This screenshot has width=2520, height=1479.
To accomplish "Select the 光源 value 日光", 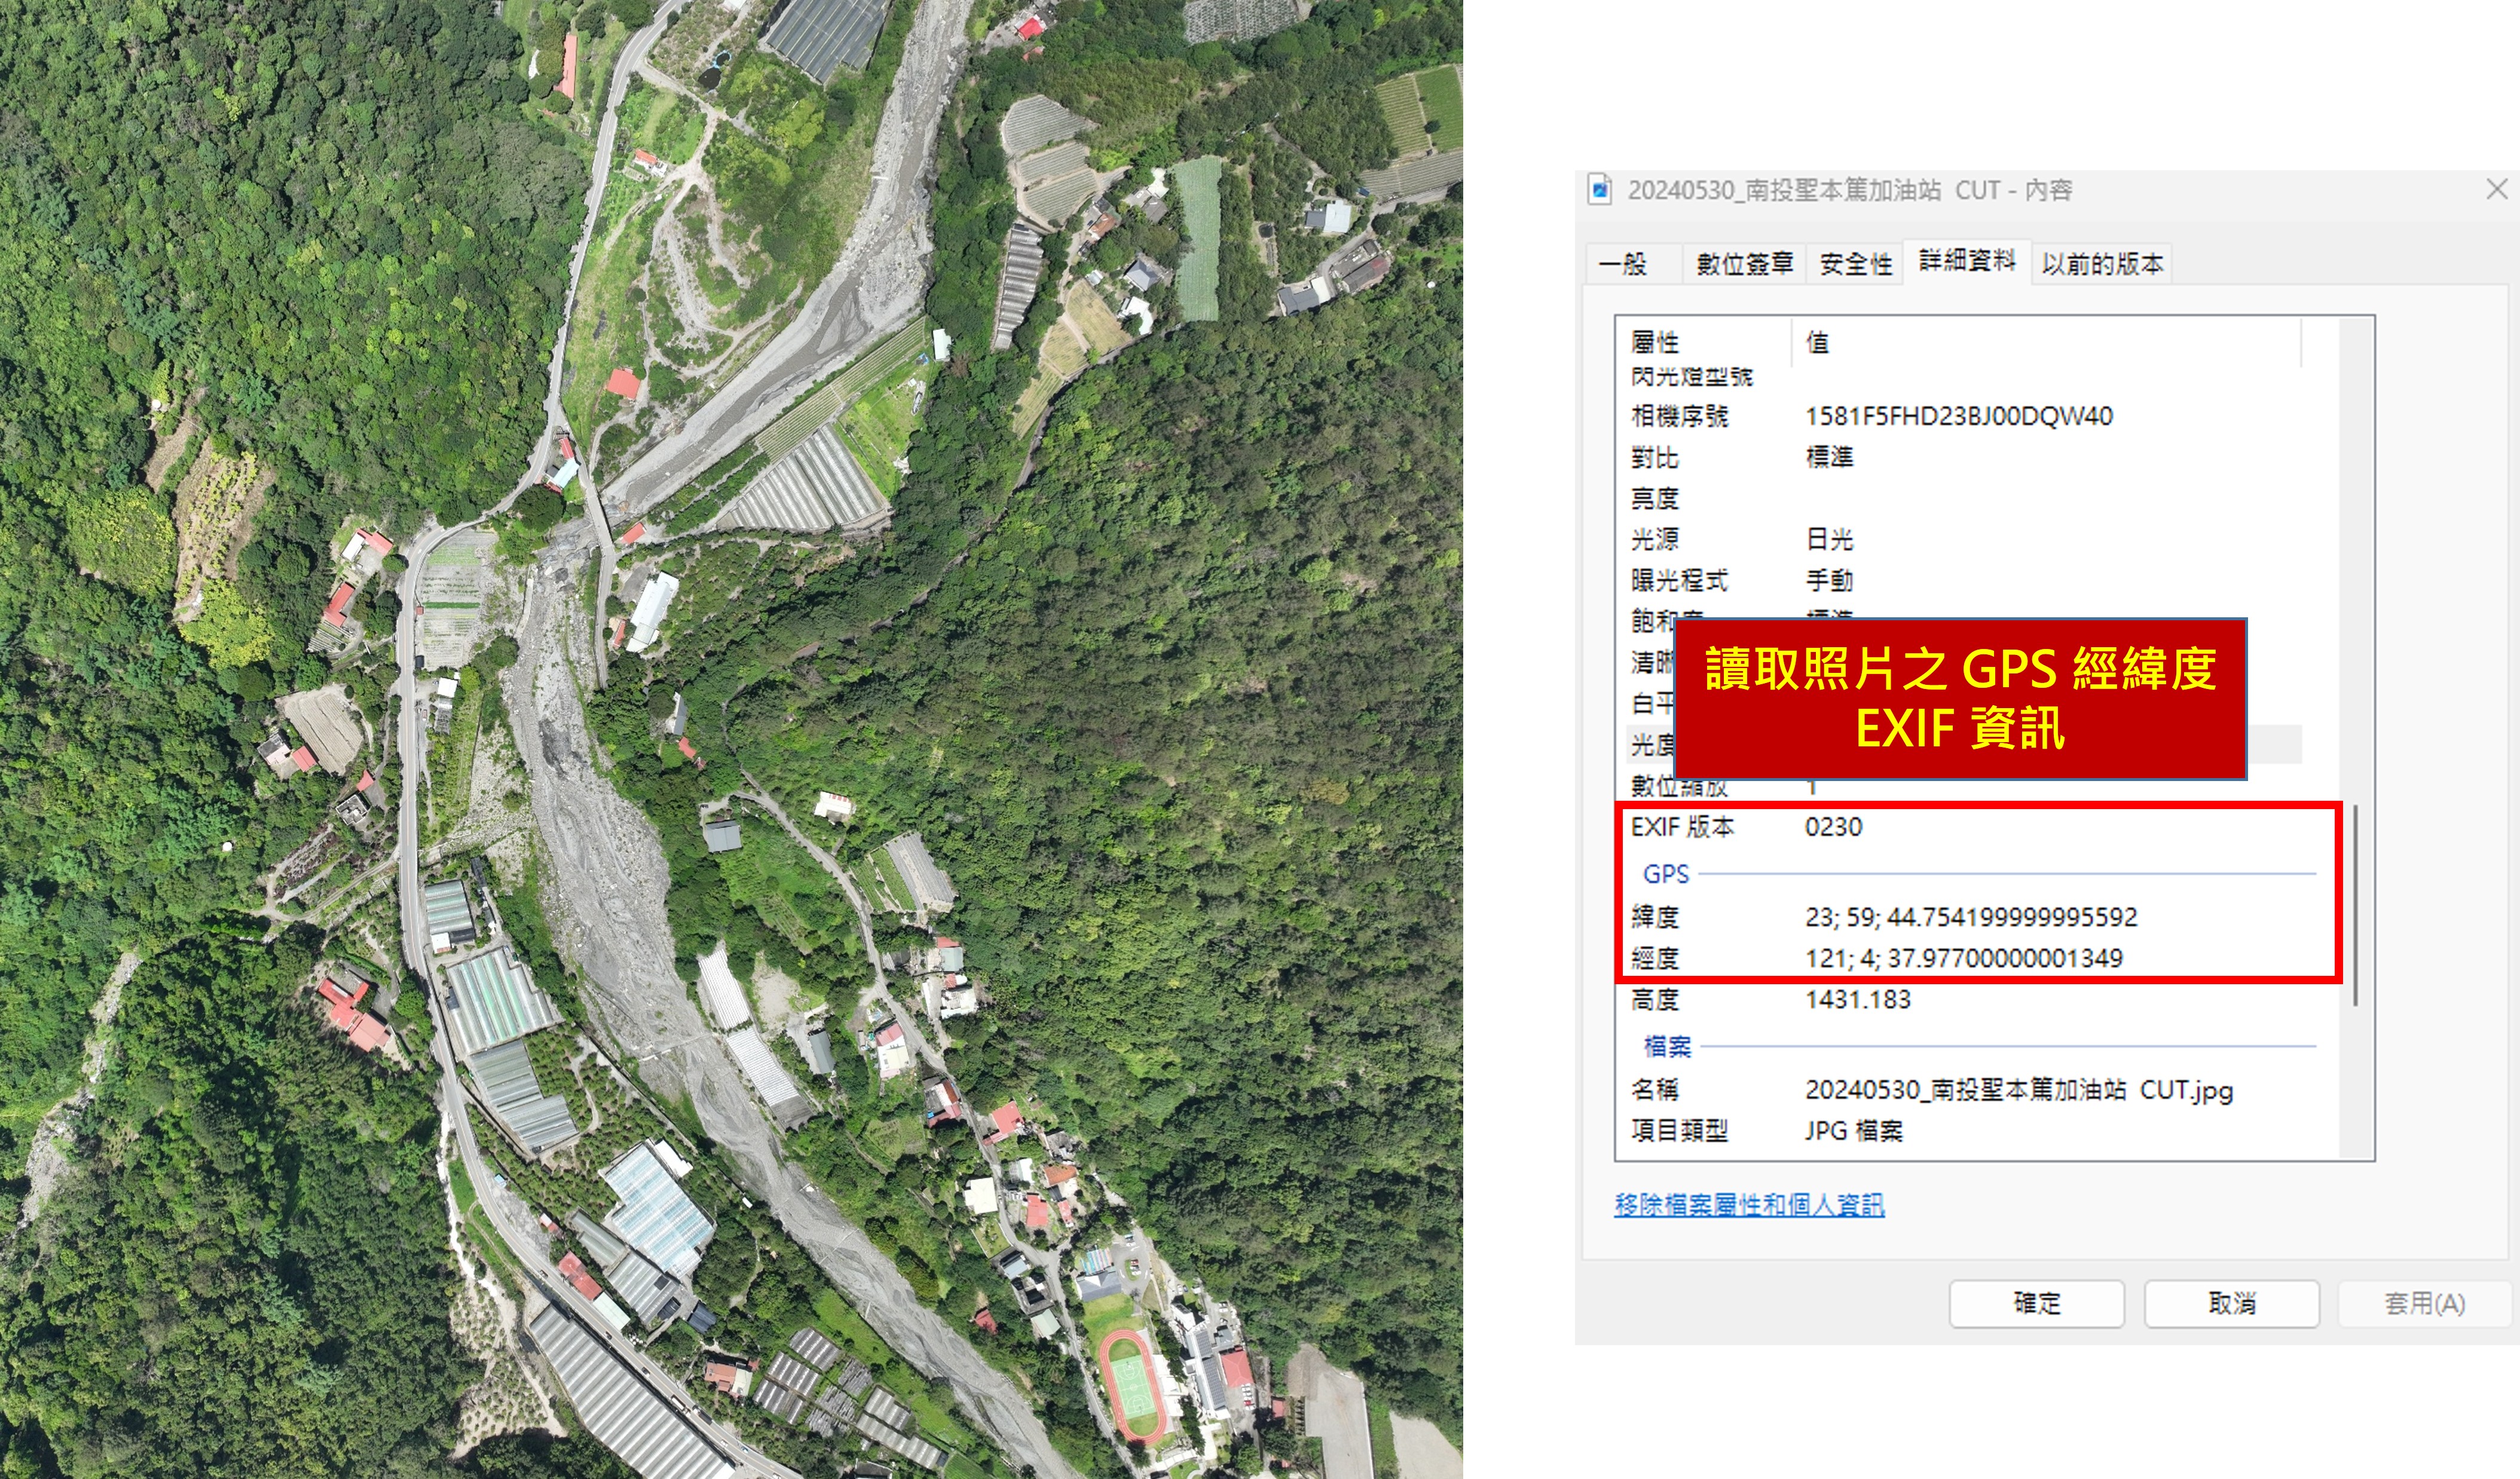I will pos(1829,540).
